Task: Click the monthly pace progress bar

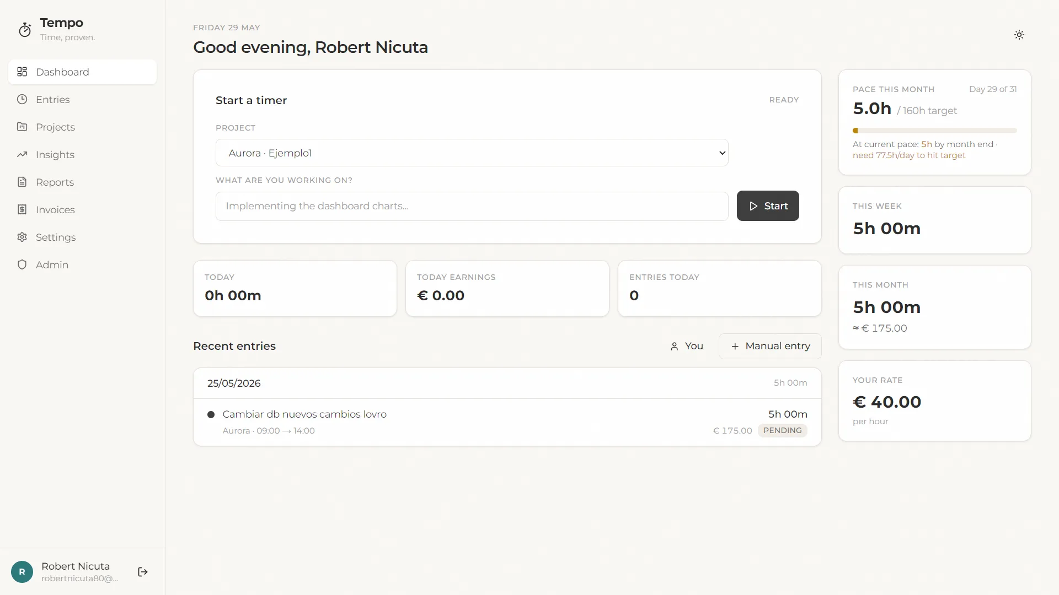Action: coord(934,131)
